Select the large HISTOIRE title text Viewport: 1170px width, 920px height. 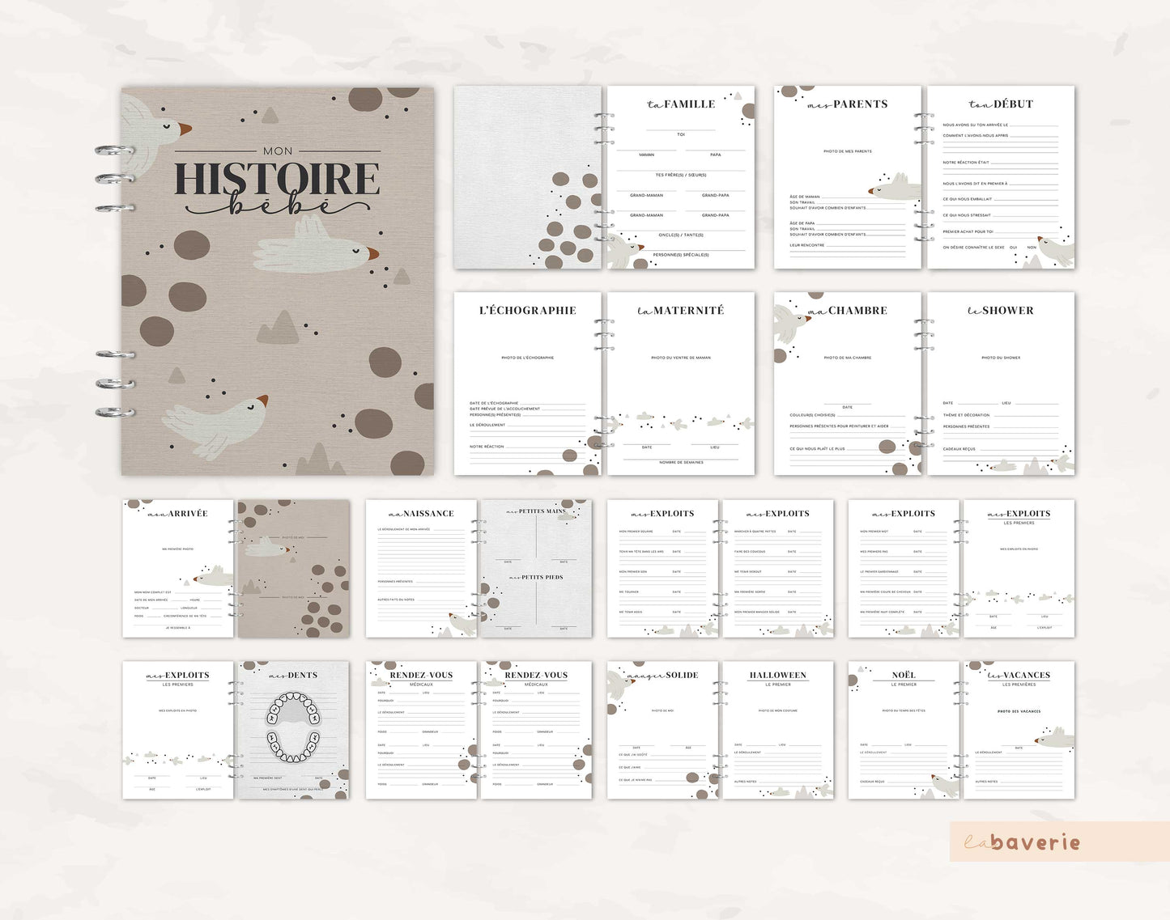[x=277, y=180]
